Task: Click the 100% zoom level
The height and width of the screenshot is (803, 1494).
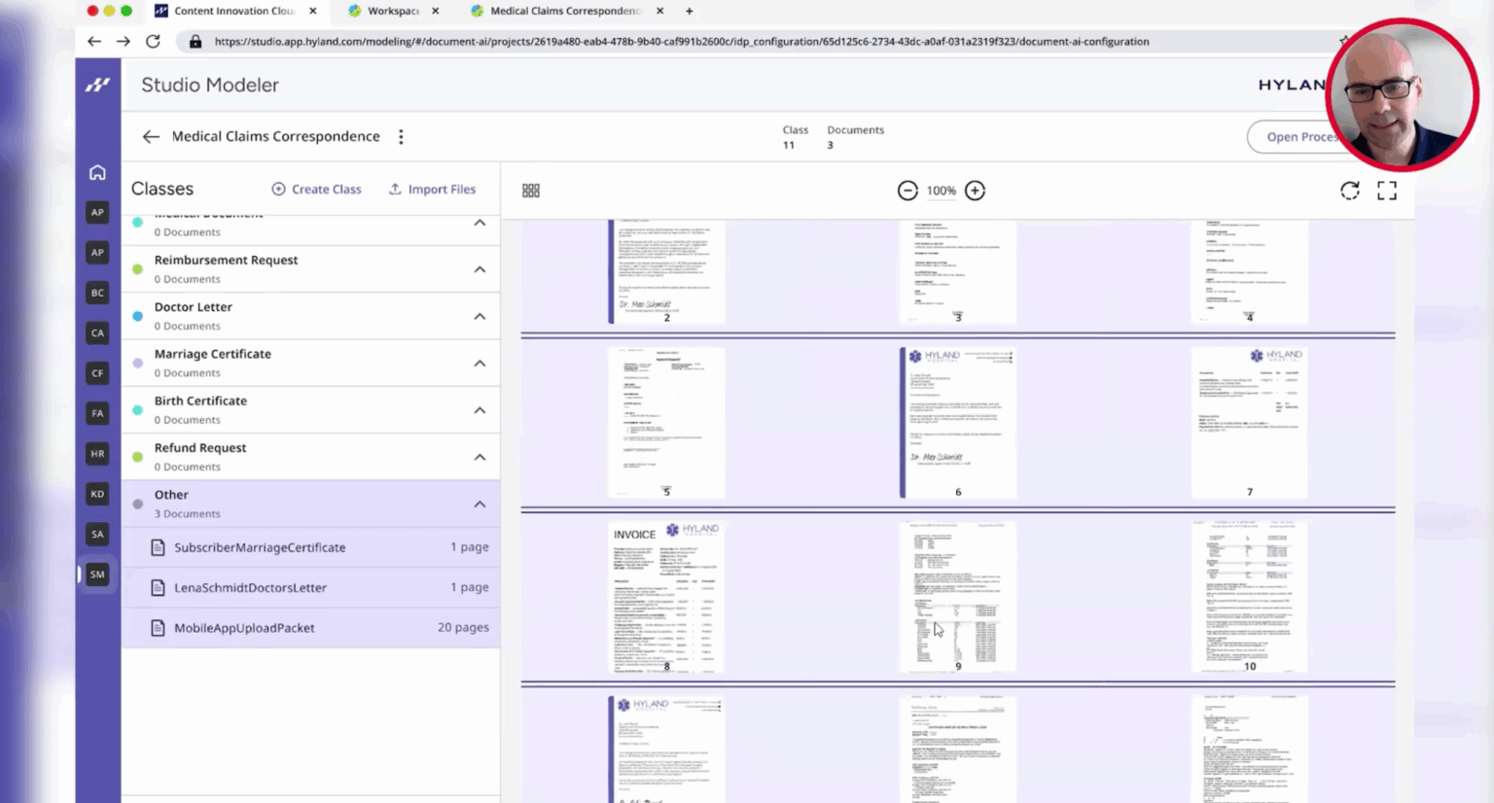Action: [x=941, y=191]
